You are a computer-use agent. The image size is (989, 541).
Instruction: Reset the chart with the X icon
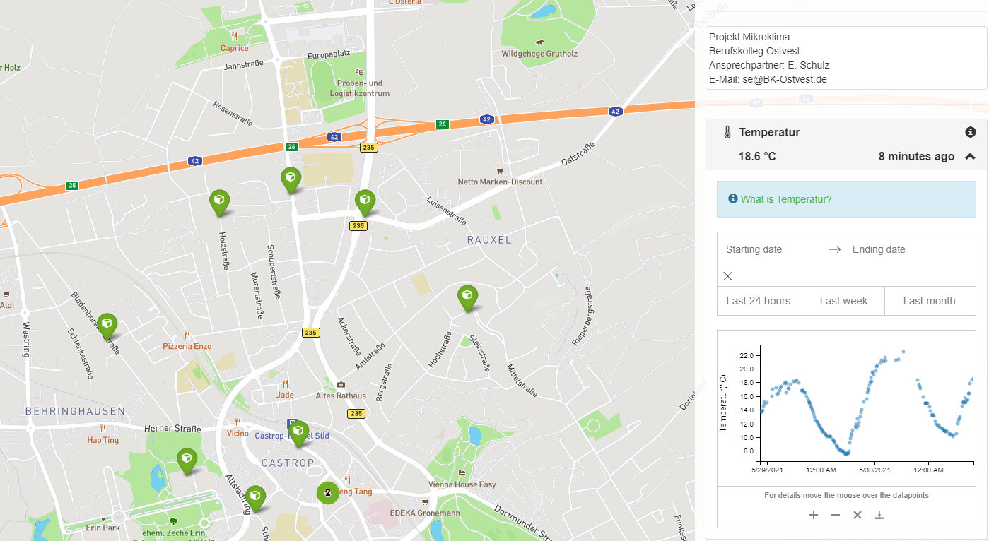858,515
